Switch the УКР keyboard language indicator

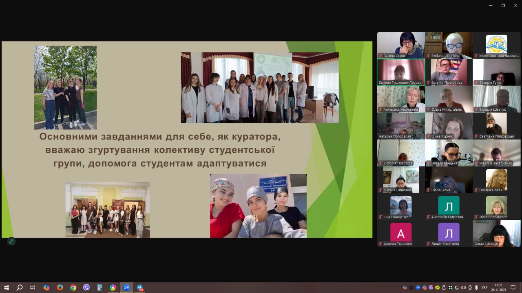pos(484,288)
